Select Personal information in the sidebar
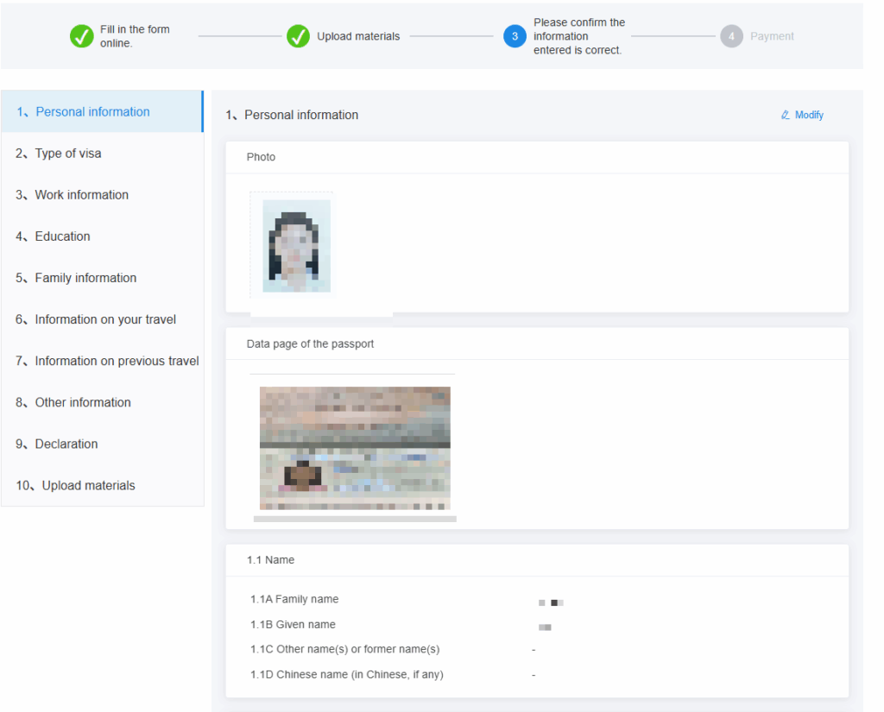This screenshot has height=712, width=884. tap(92, 112)
